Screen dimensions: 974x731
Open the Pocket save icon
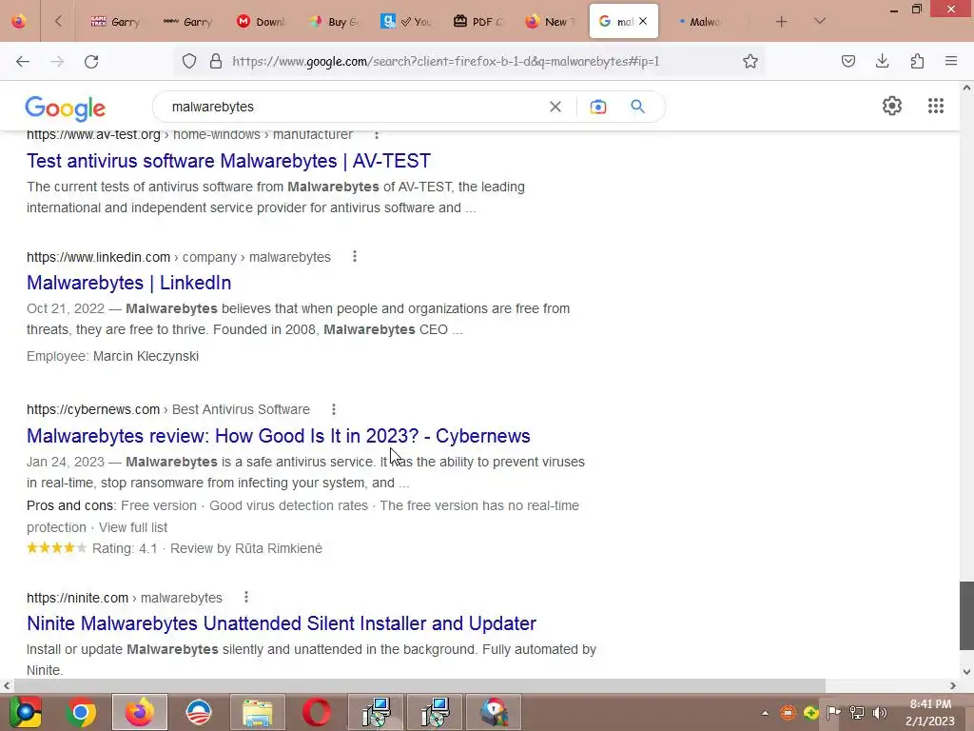click(x=848, y=61)
